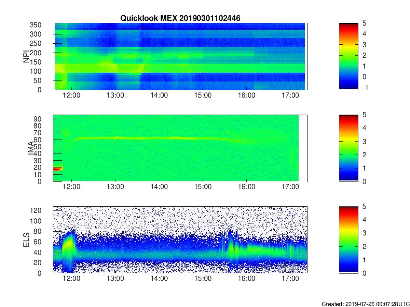This screenshot has width=410, height=307.
Task: Click the "13:00" time tick below the ELS plot
Action: [x=115, y=279]
